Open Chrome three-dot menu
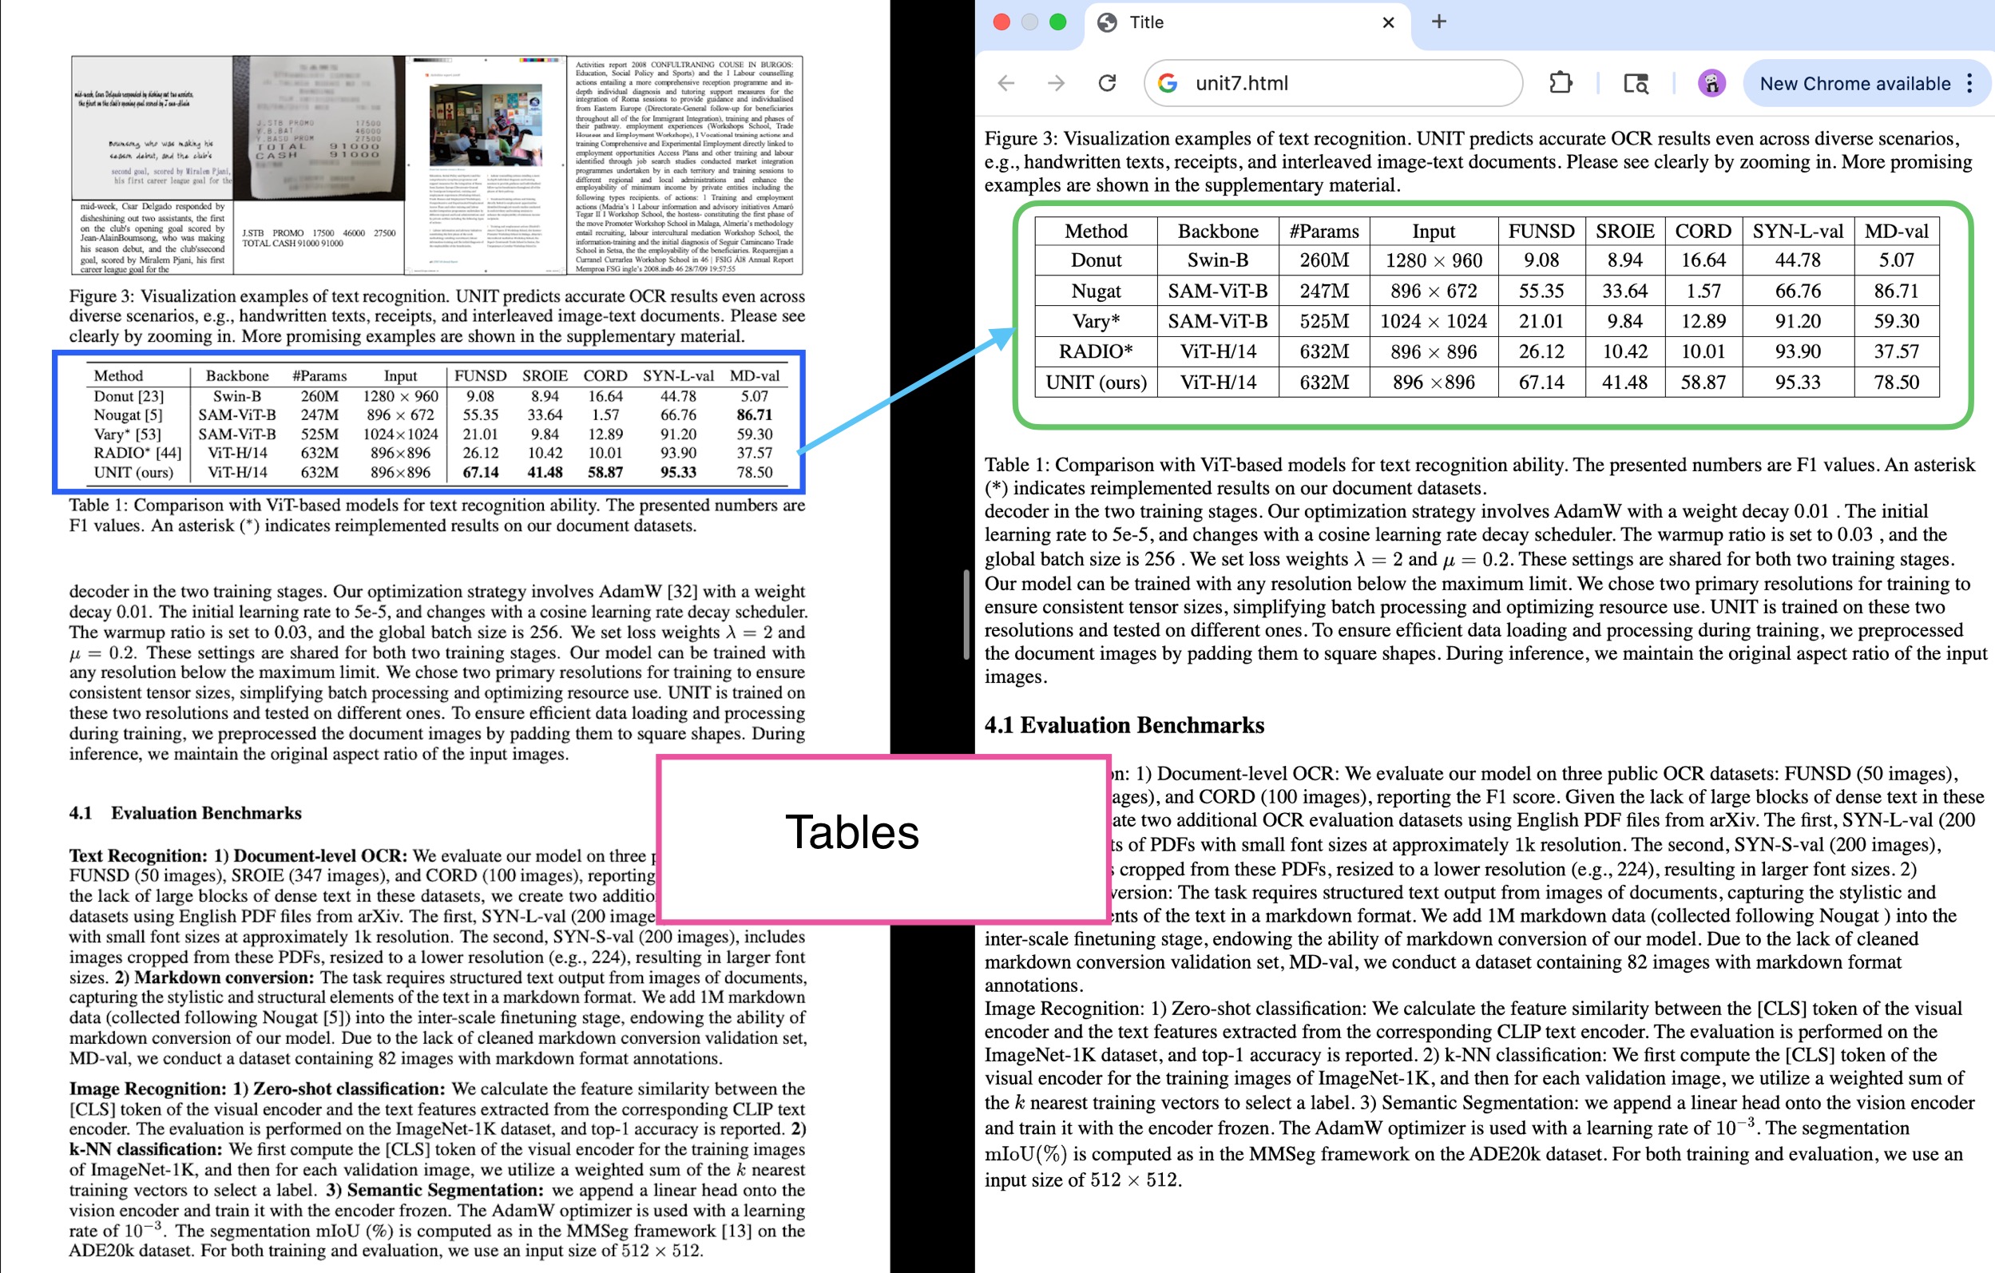 [1969, 83]
